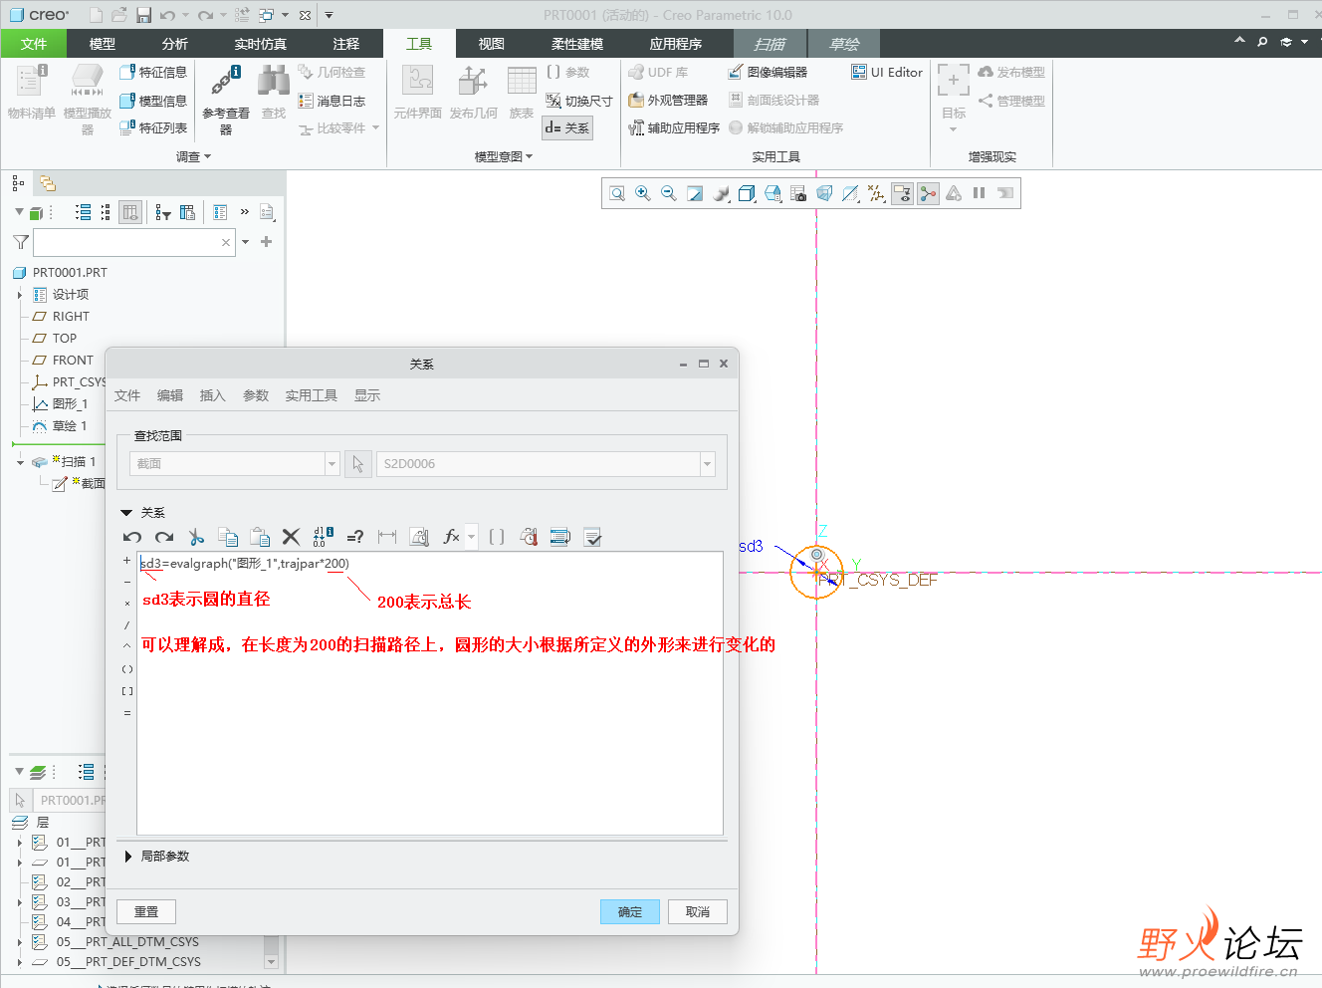
Task: Open the model tree filter icon
Action: [163, 212]
